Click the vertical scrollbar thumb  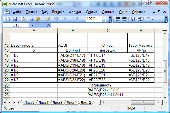pos(165,71)
